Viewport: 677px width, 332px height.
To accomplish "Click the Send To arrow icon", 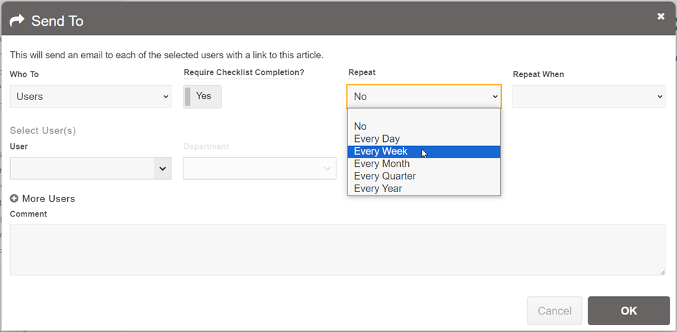I will [18, 21].
